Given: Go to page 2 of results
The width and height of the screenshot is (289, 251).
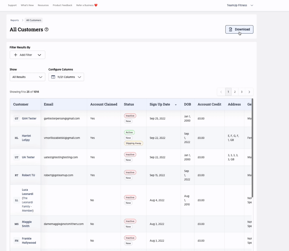Looking at the screenshot, I should (x=235, y=92).
